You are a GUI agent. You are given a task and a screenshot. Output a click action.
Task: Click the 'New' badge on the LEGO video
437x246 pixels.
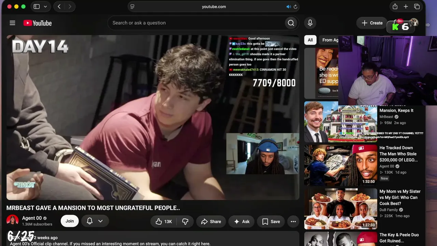384,178
